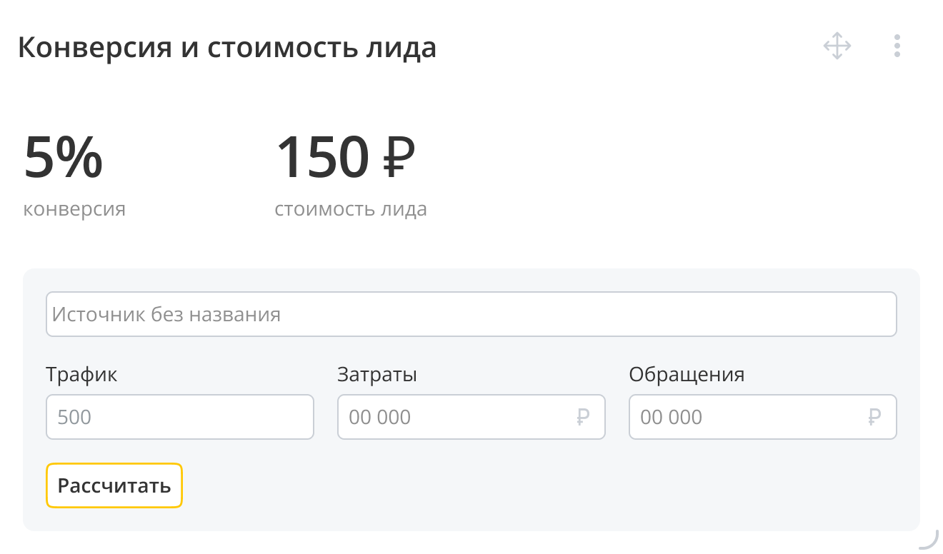The image size is (943, 554).
Task: Click the move widget arrows icon
Action: [837, 46]
